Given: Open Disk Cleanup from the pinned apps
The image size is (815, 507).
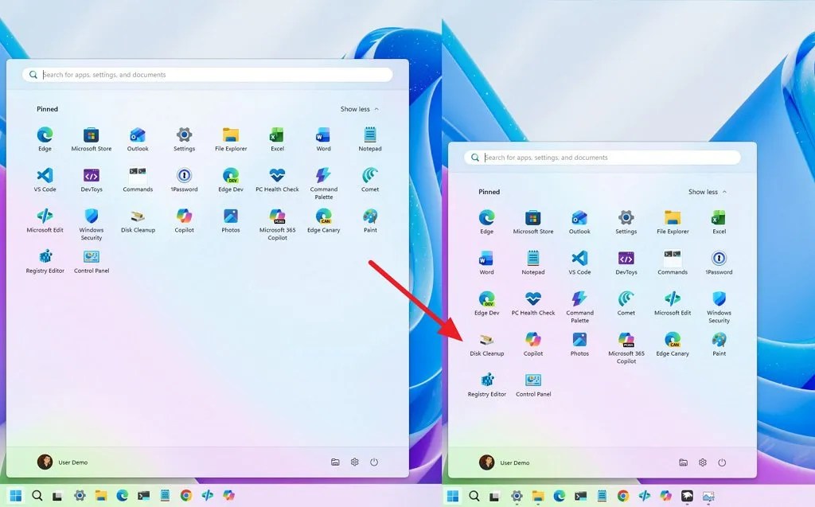Looking at the screenshot, I should [137, 217].
